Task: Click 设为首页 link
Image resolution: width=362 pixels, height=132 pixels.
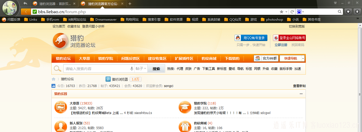Action: click(59, 26)
